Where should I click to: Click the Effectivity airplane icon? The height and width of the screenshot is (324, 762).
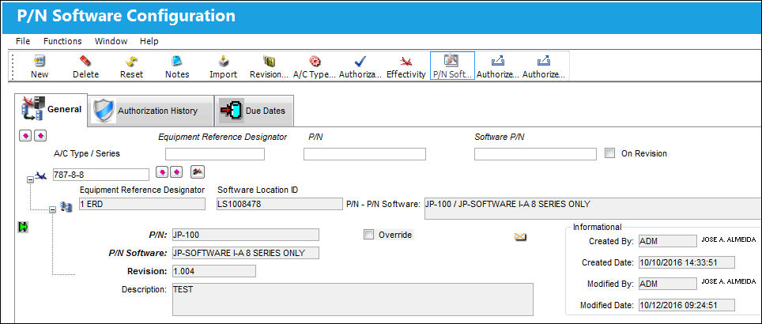pos(406,61)
